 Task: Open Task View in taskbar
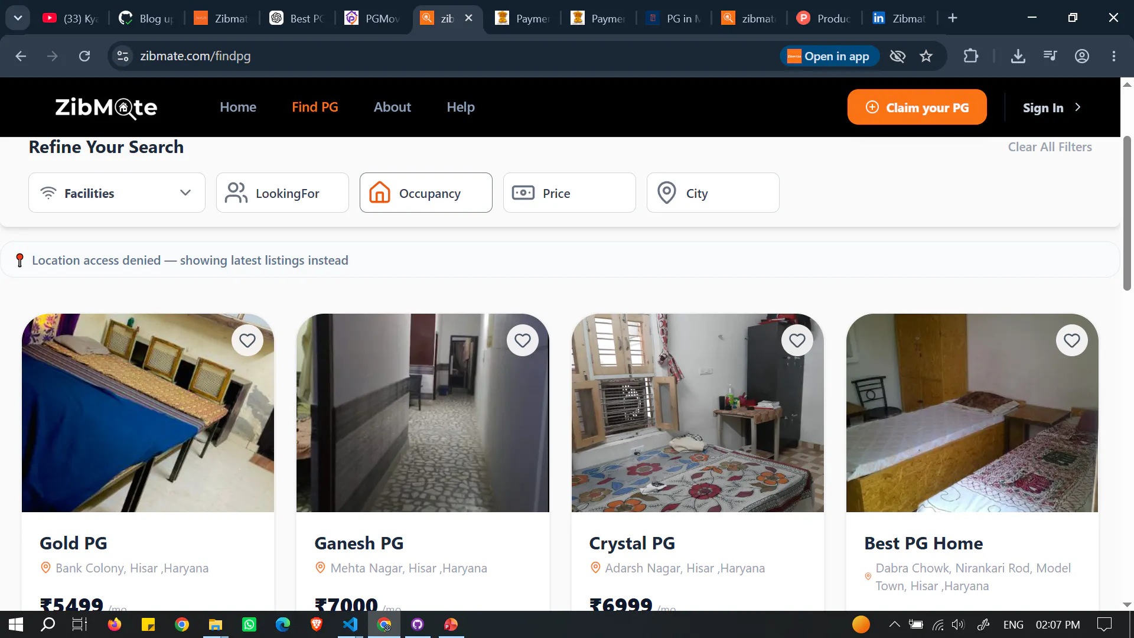point(79,624)
